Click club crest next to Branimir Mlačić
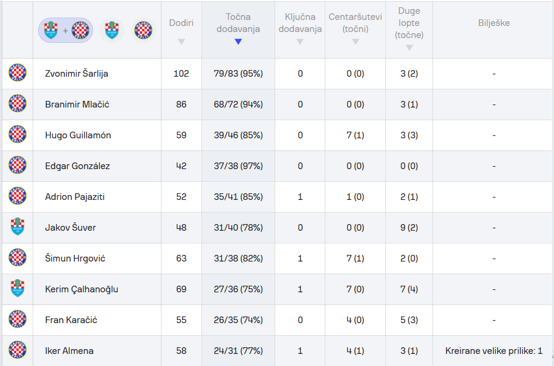Image resolution: width=554 pixels, height=366 pixels. point(18,104)
